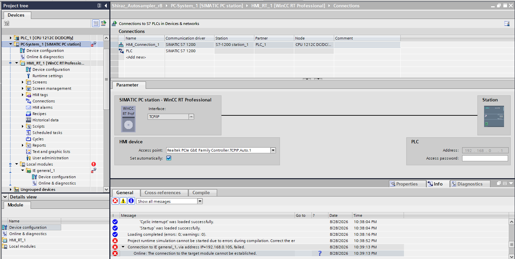
Task: Open Scheduled tasks in the project tree
Action: click(x=47, y=133)
